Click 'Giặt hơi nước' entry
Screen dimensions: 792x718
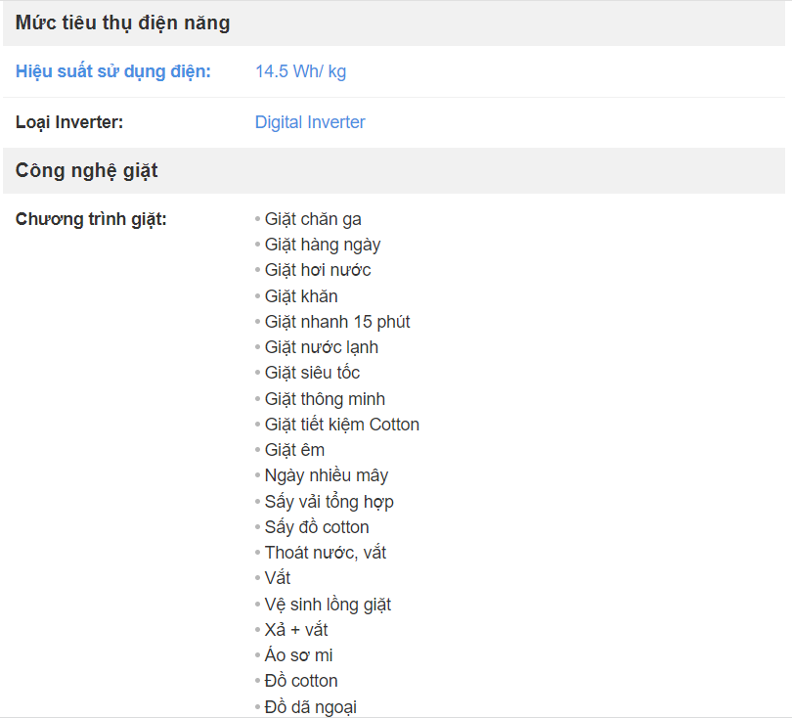click(x=318, y=270)
